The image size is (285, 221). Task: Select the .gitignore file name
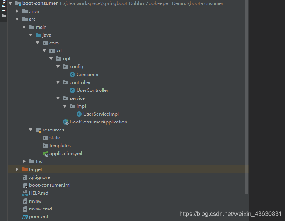[x=40, y=177]
